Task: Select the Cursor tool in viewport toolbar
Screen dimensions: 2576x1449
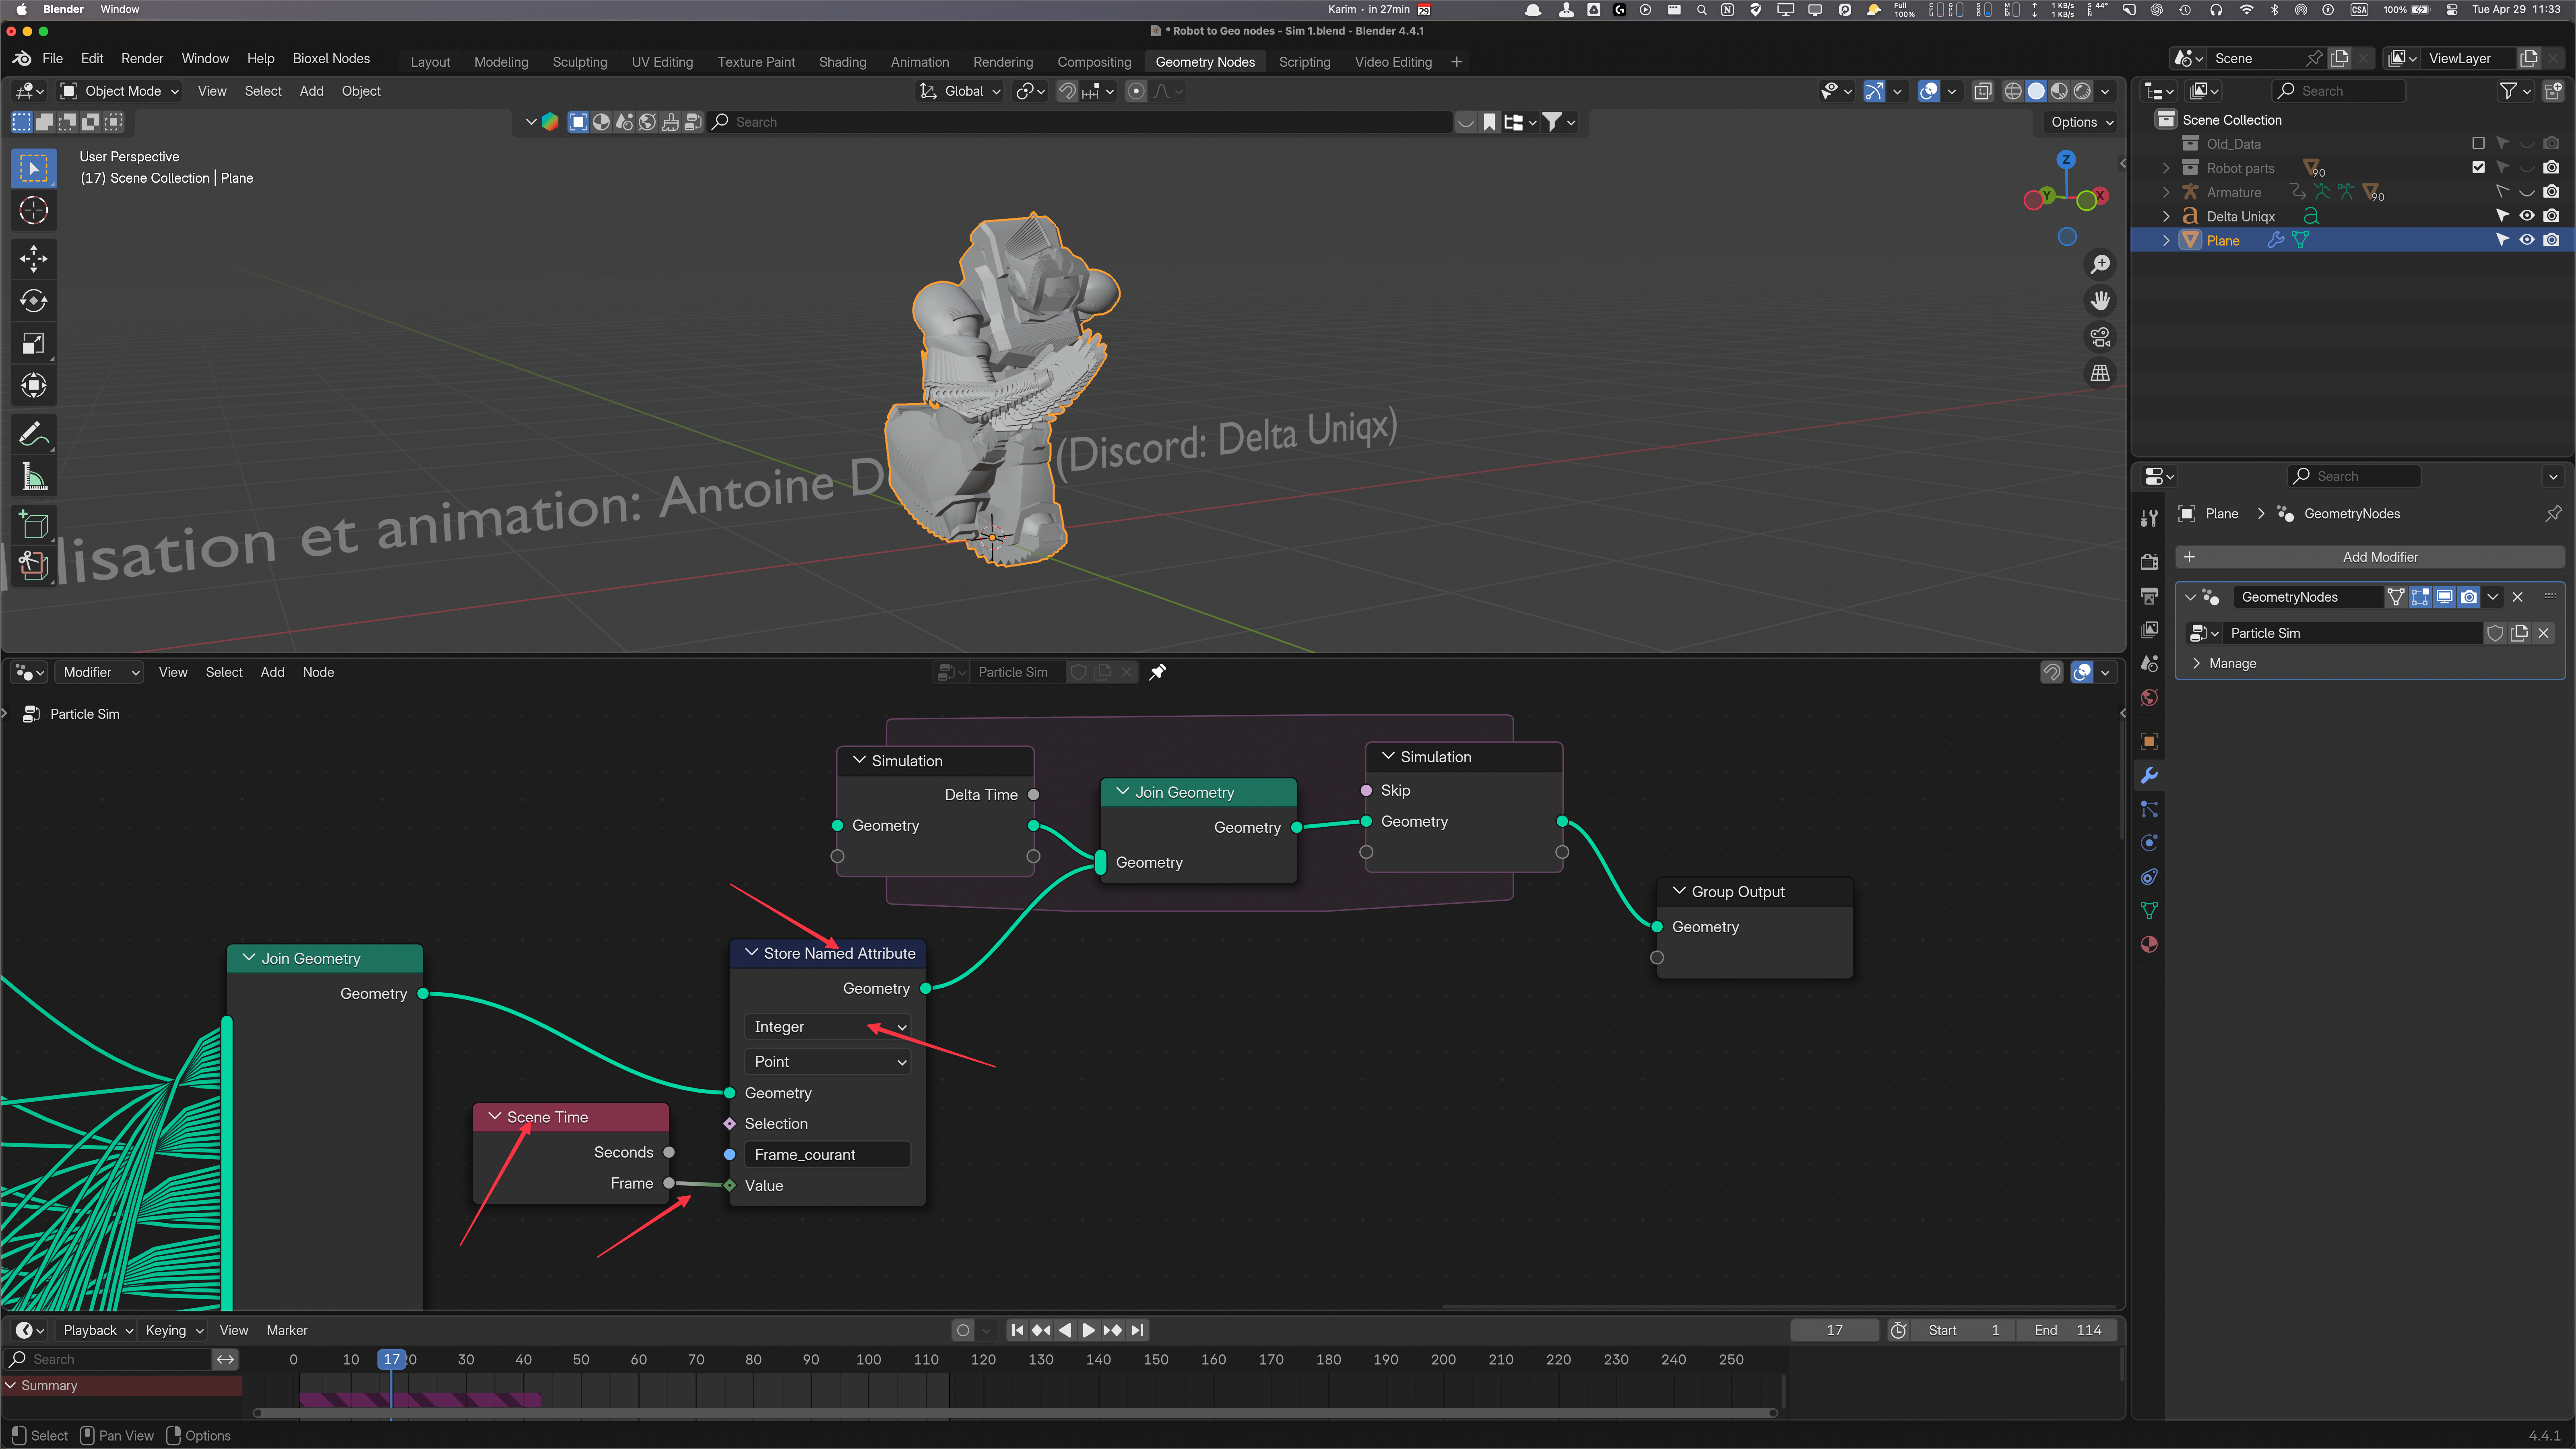Action: [x=33, y=211]
